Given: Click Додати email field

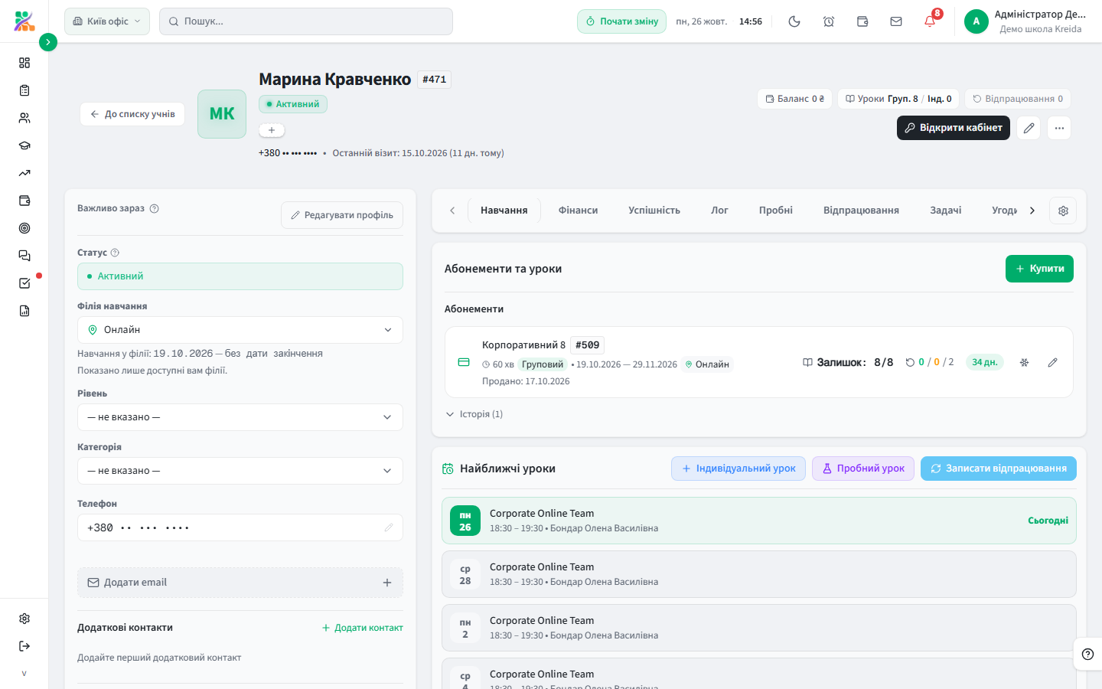Looking at the screenshot, I should point(240,583).
